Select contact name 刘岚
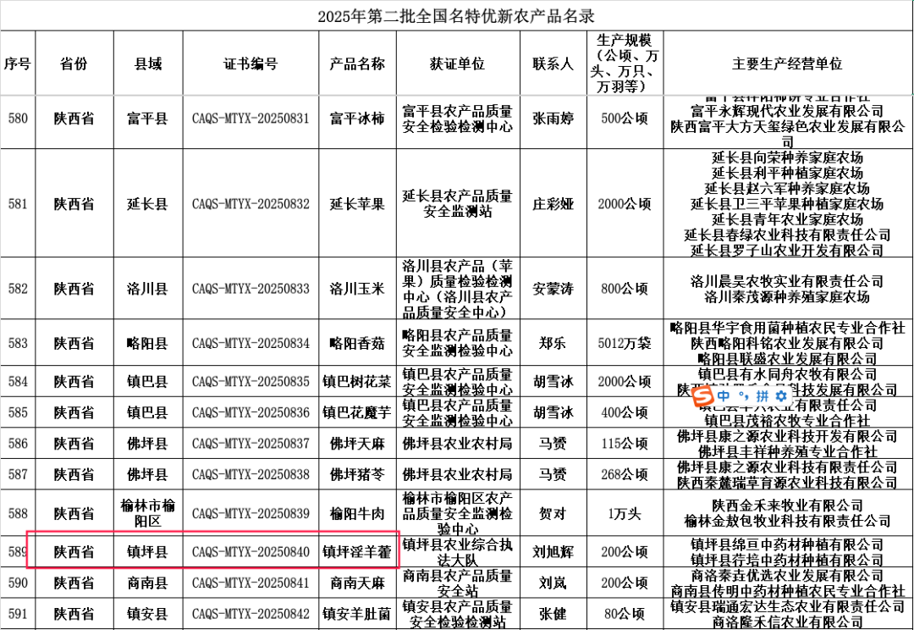 (x=553, y=583)
